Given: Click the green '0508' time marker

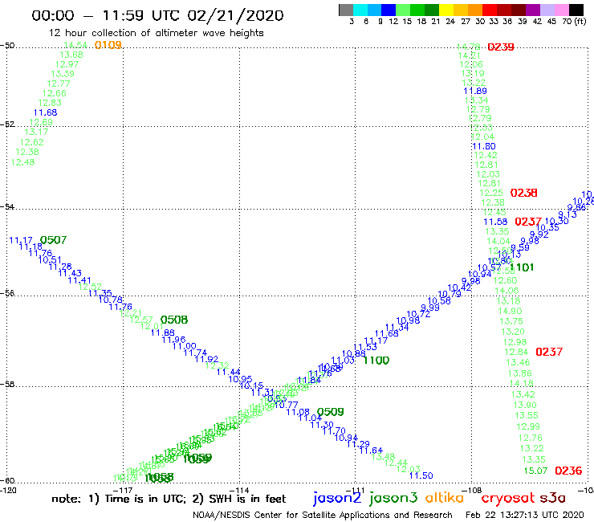Looking at the screenshot, I should click(x=174, y=320).
